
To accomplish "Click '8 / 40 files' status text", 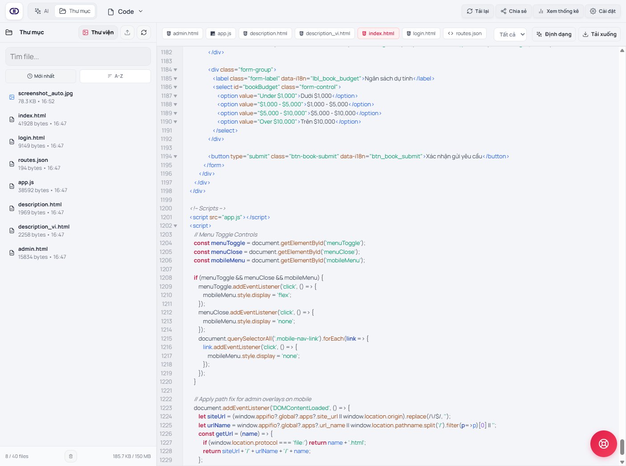I will (x=17, y=456).
